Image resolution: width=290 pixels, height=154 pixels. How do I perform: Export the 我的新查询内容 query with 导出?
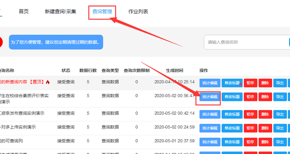coord(280,83)
